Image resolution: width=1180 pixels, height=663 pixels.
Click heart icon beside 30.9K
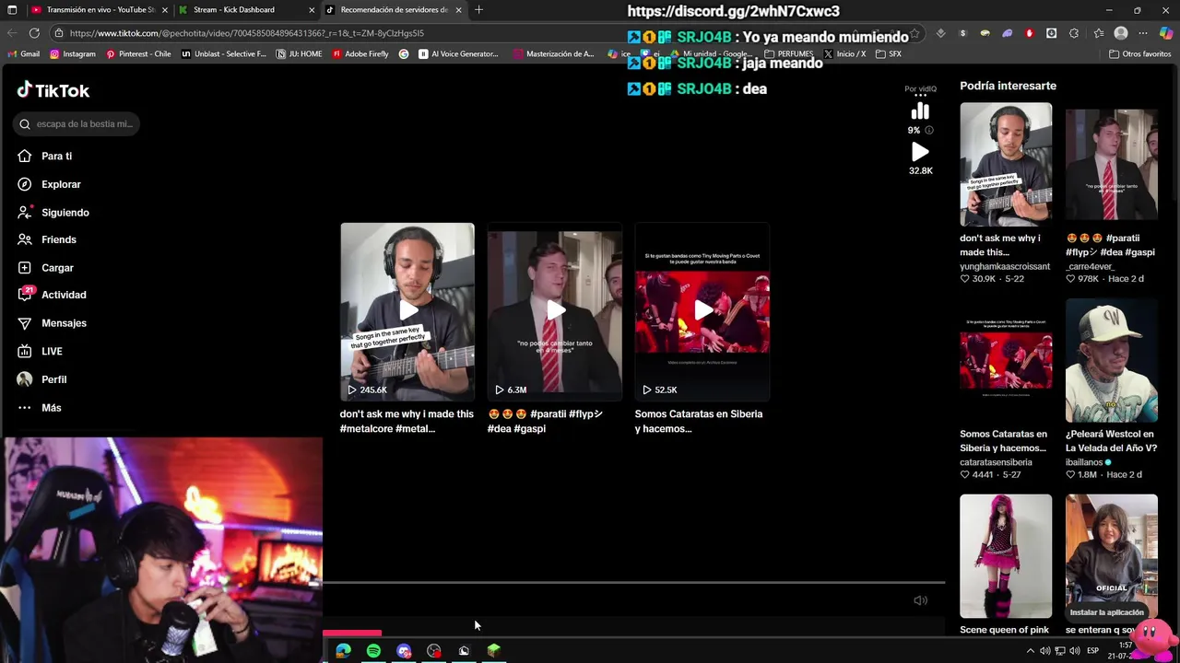[964, 279]
